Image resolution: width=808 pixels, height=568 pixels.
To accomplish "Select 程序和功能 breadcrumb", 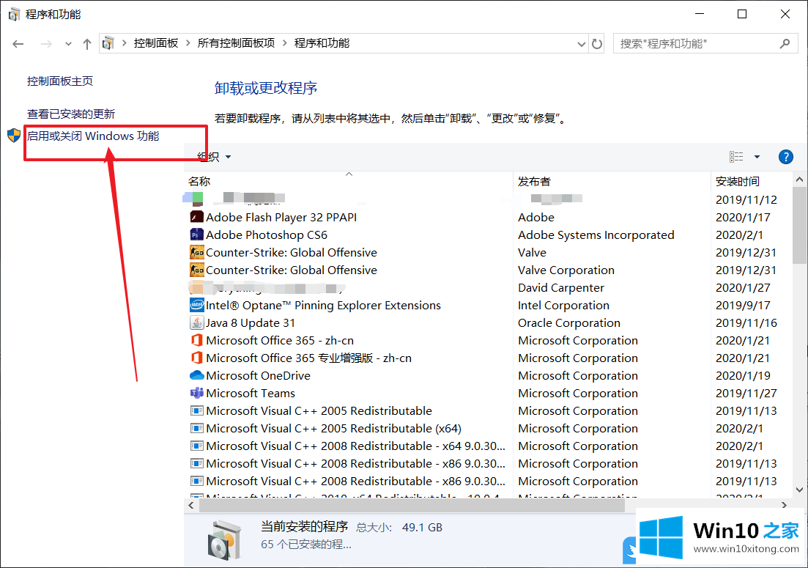I will point(322,43).
